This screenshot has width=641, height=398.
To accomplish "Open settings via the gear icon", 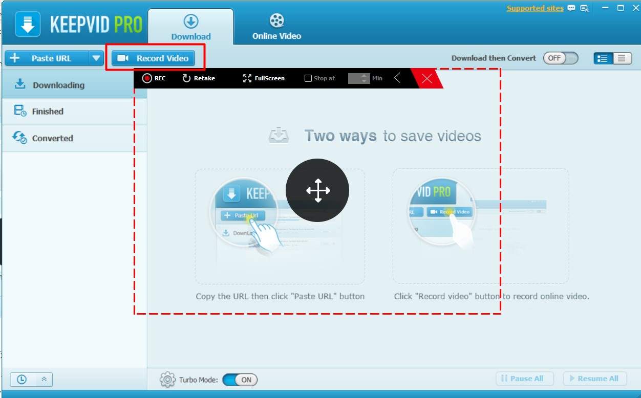I will click(167, 380).
